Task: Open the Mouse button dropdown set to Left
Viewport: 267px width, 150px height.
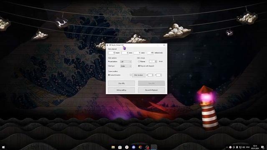Action: click(126, 62)
